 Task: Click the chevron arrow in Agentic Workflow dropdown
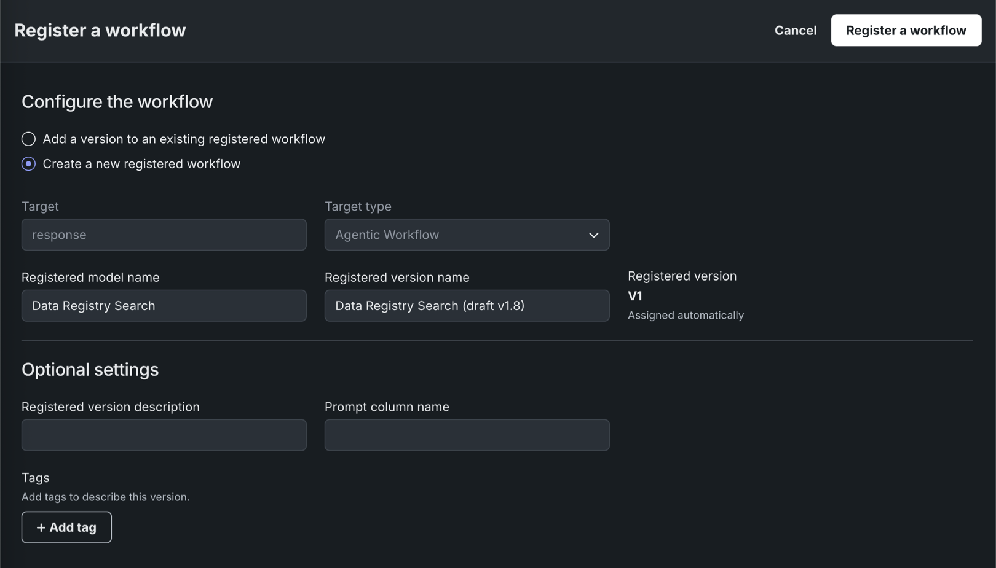(593, 235)
